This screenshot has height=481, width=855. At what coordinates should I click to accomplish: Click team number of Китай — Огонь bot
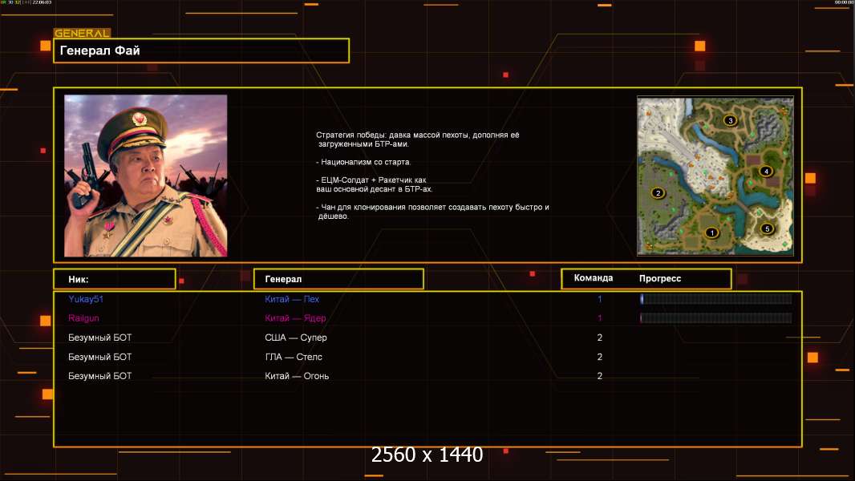(599, 376)
